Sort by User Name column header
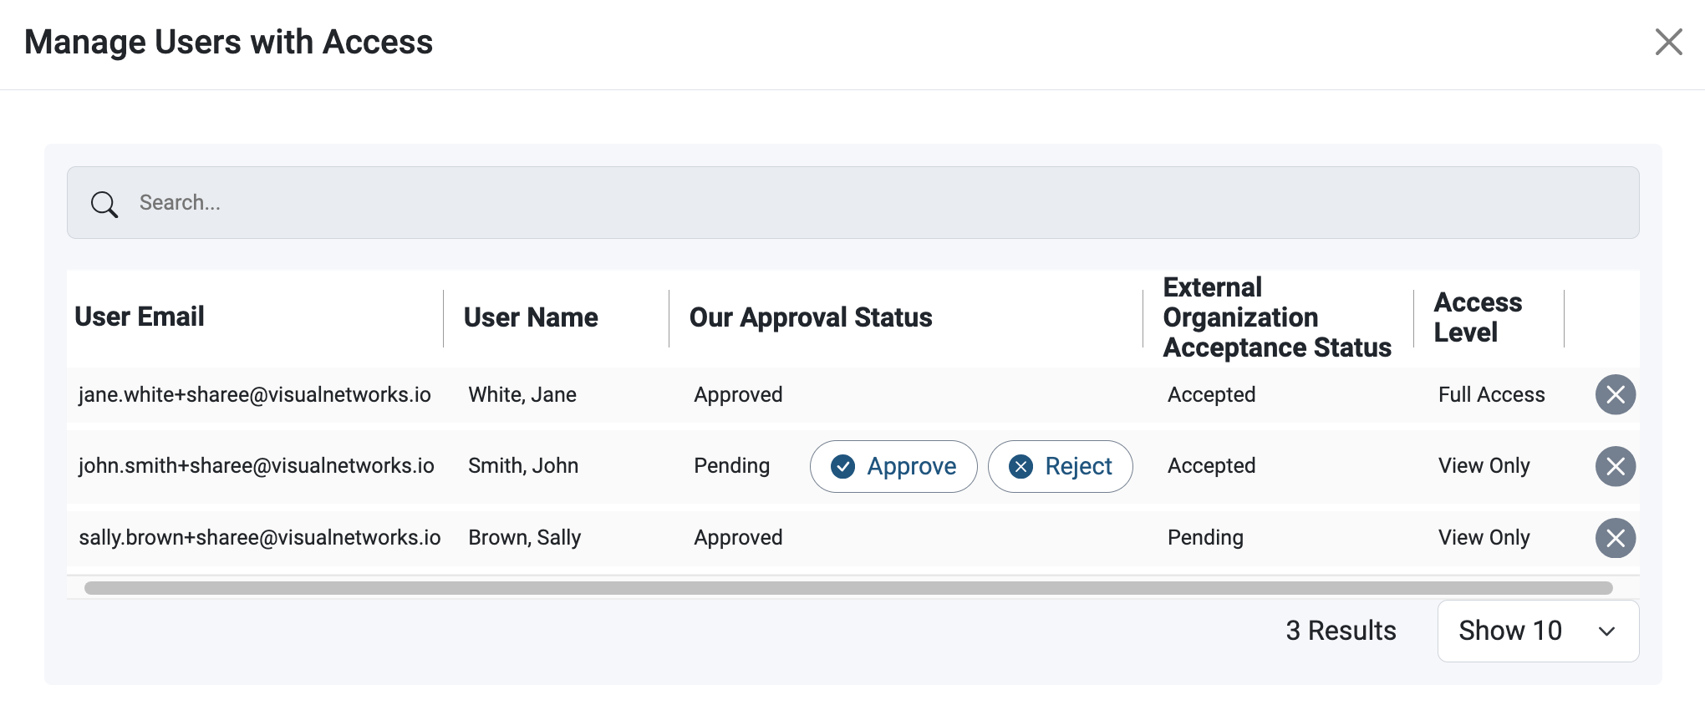The width and height of the screenshot is (1705, 705). click(531, 317)
